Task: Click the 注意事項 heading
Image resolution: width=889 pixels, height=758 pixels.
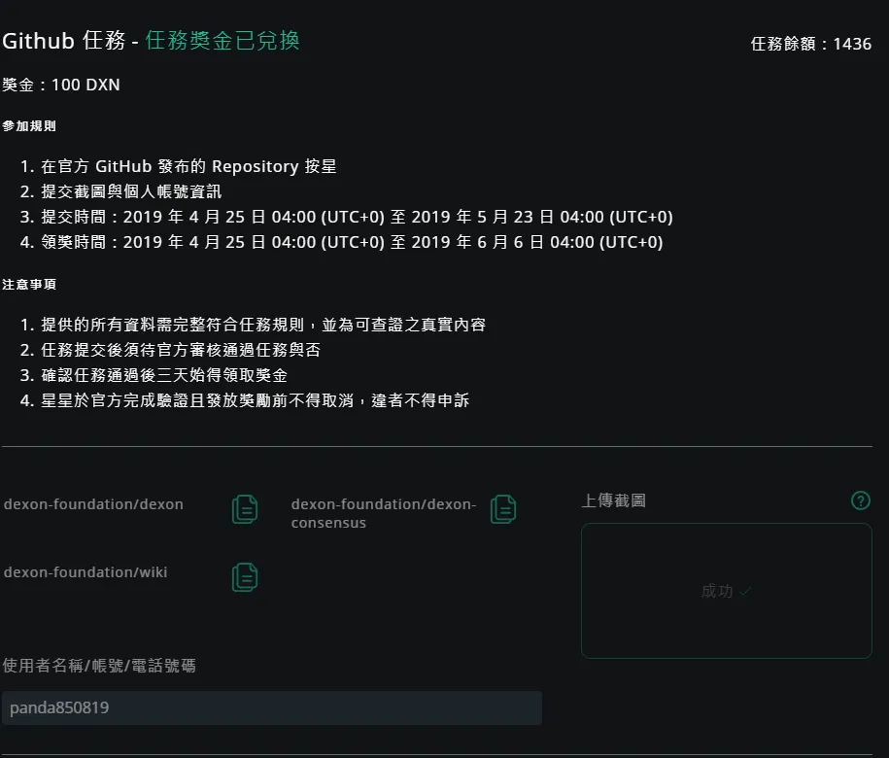Action: point(29,284)
